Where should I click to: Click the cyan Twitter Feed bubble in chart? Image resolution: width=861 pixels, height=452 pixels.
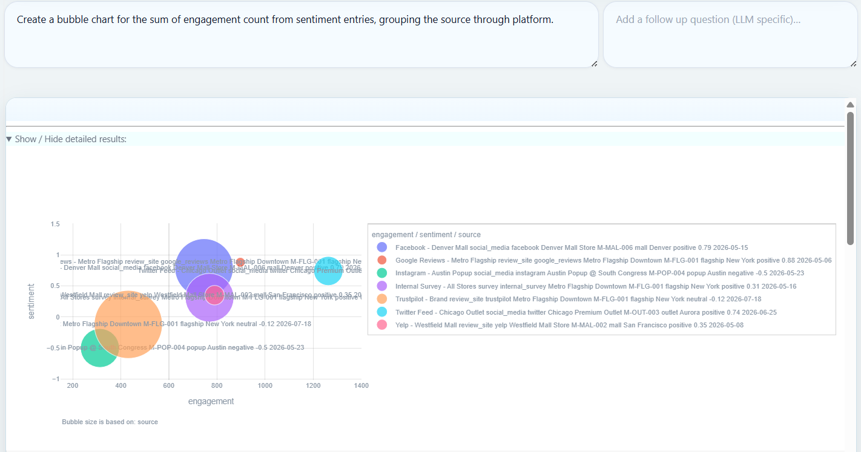click(x=328, y=270)
